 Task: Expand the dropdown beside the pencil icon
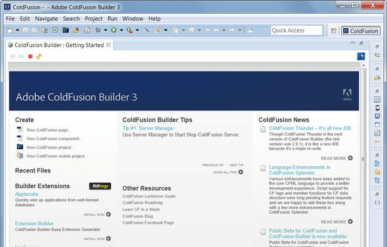point(165,30)
